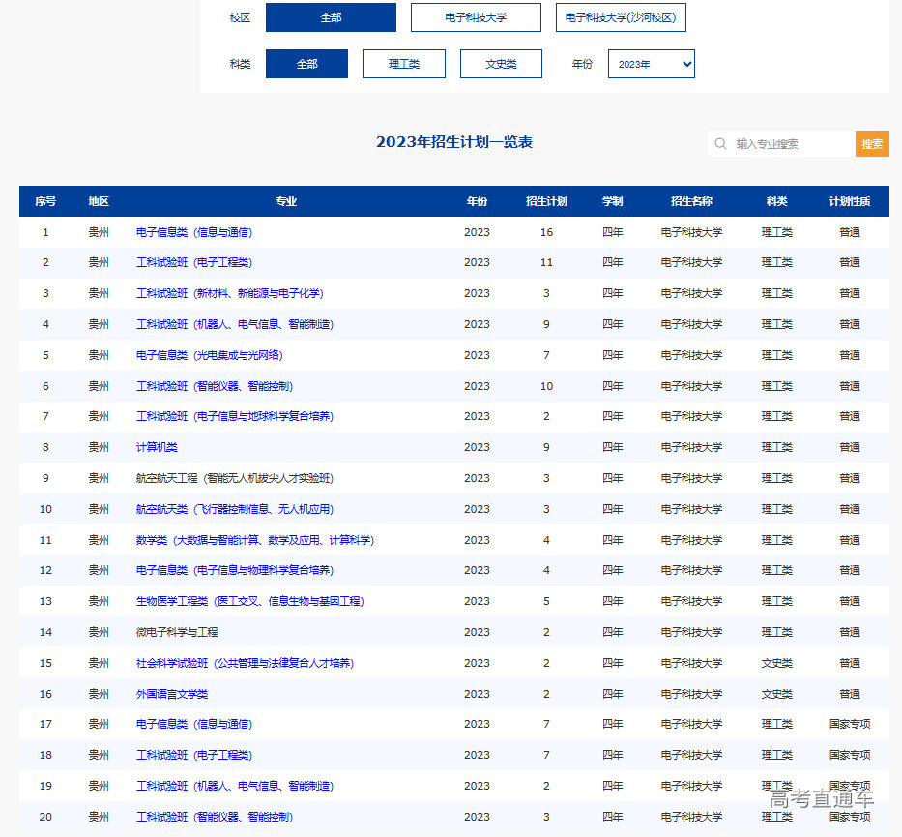Open 社会科学试验班 major link
The width and height of the screenshot is (902, 837).
[x=245, y=663]
